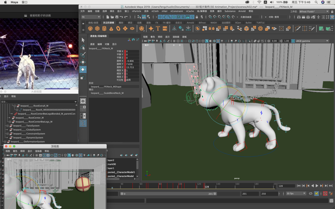Expand the TwistSystem node in the outliner
The width and height of the screenshot is (335, 209).
pyautogui.click(x=8, y=126)
